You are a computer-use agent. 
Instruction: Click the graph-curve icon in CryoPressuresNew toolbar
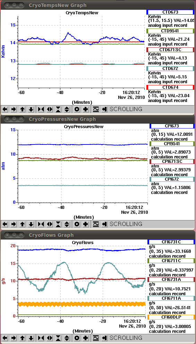pos(96,224)
